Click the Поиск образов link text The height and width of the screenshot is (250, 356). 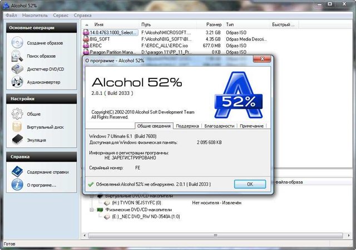[41, 56]
